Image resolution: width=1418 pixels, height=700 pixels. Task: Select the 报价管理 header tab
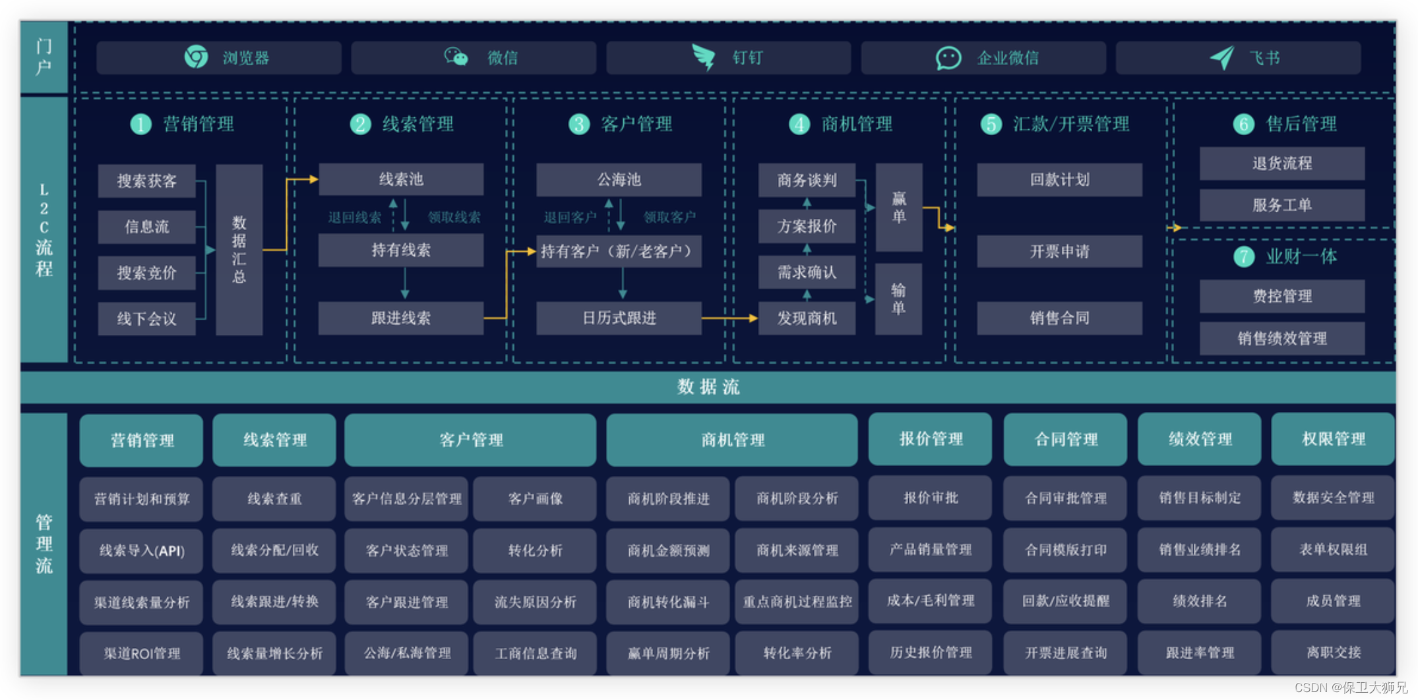(930, 439)
